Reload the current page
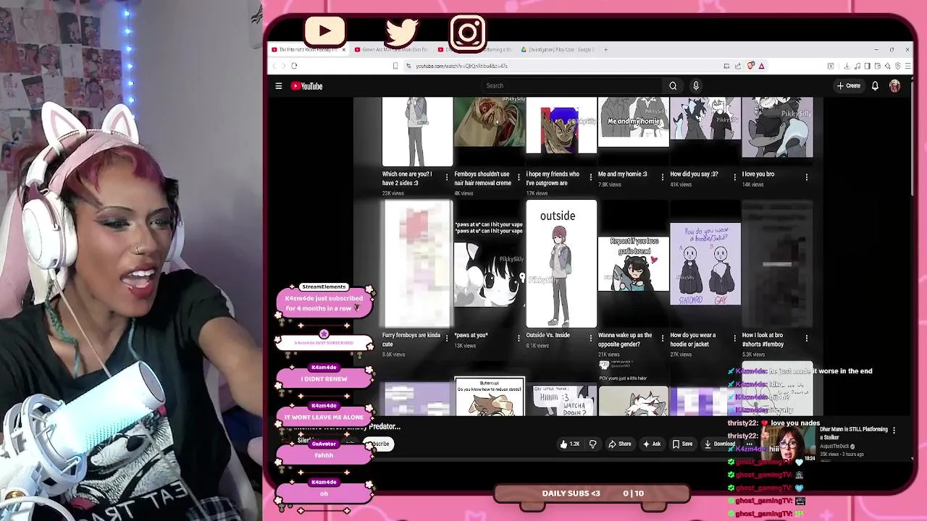This screenshot has width=927, height=521. [x=294, y=66]
